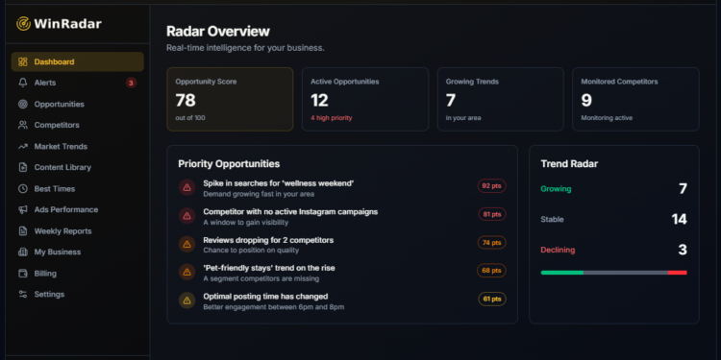Go to Ads Performance

[77, 209]
